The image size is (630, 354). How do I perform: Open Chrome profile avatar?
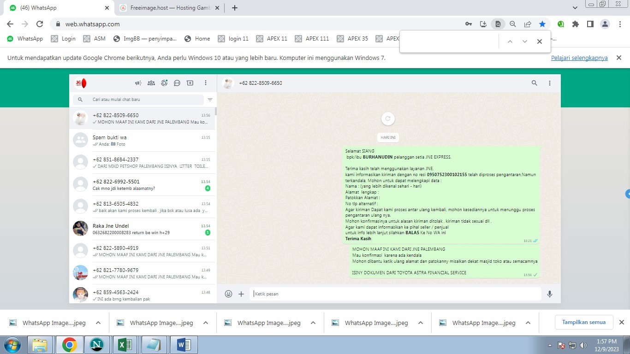pyautogui.click(x=606, y=24)
